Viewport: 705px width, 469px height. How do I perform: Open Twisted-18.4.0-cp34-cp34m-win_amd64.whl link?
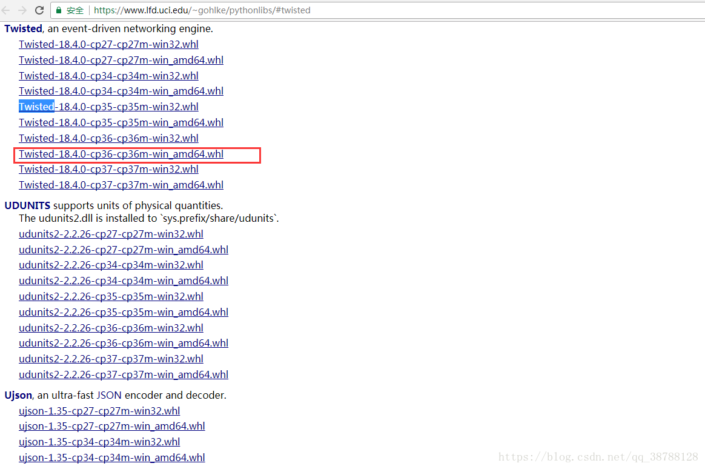[121, 91]
